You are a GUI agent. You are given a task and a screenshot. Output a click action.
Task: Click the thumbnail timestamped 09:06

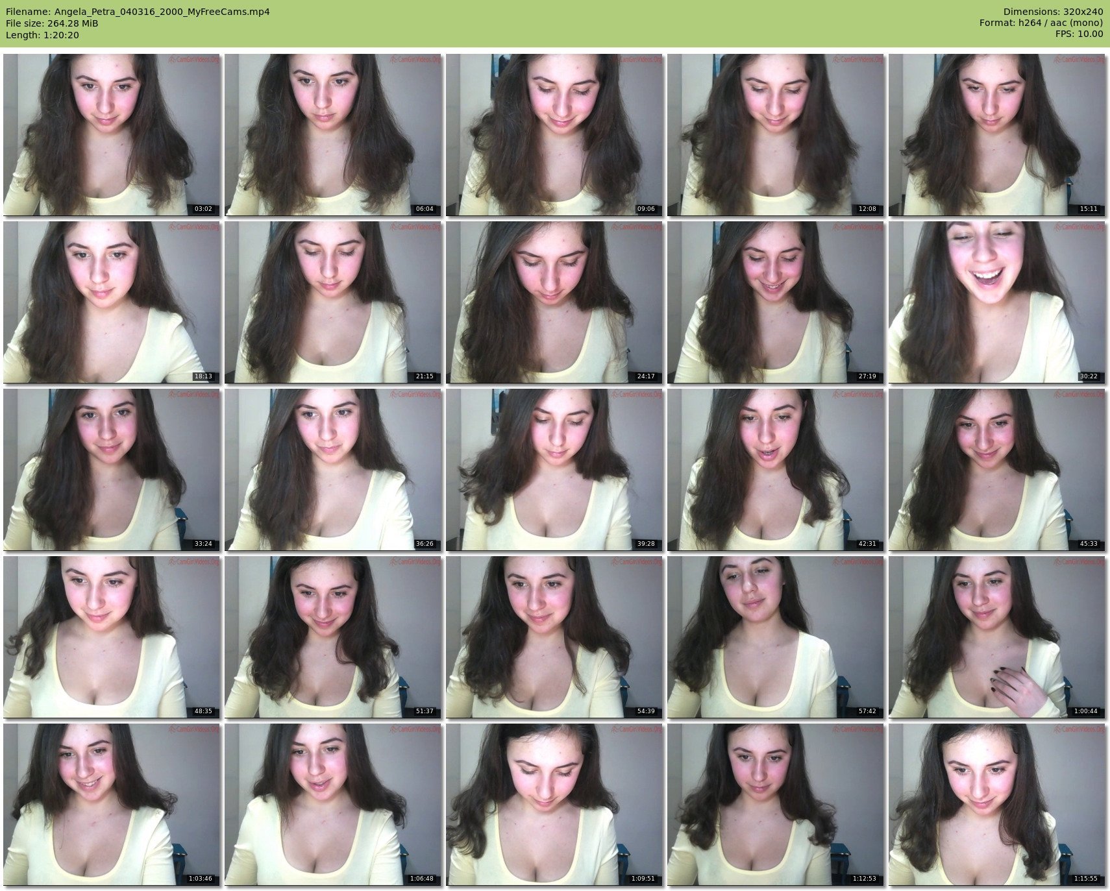[554, 134]
